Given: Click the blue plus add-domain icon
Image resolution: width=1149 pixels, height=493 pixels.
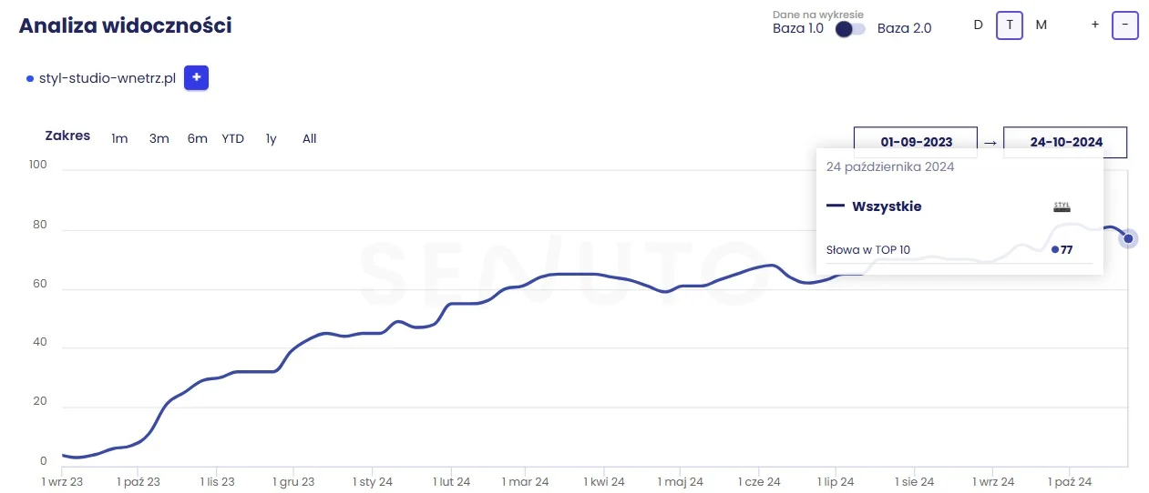Looking at the screenshot, I should tap(196, 78).
